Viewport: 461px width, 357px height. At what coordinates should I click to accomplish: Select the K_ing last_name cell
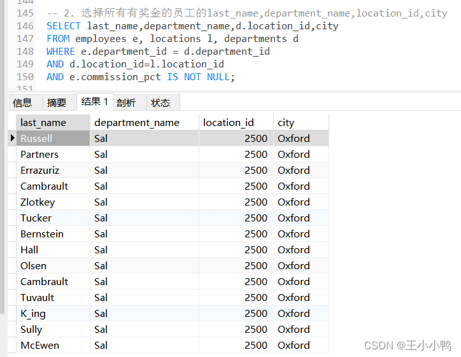pos(53,313)
